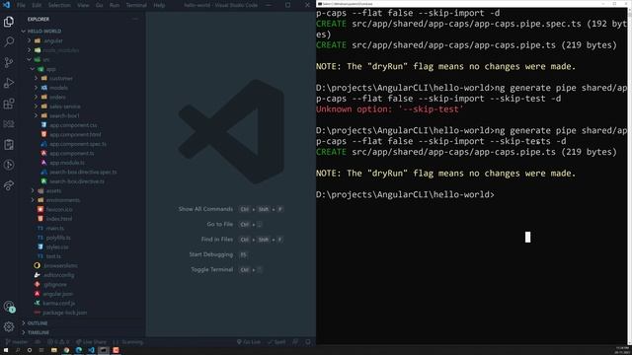The height and width of the screenshot is (355, 632).
Task: Open angular.json file
Action: point(57,294)
